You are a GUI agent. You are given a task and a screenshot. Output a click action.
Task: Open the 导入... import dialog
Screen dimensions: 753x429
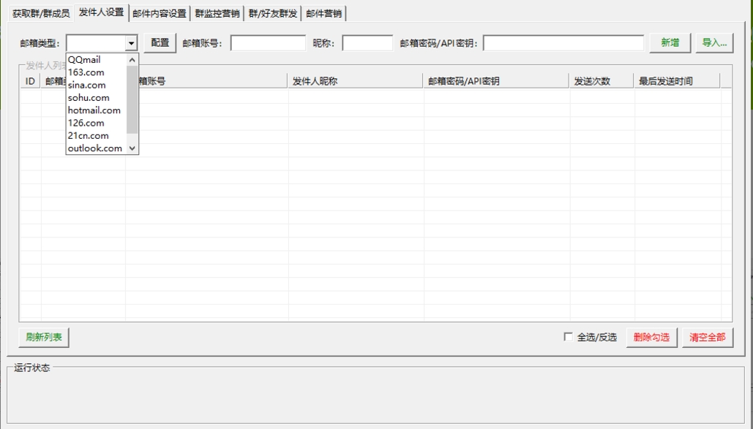pos(714,42)
